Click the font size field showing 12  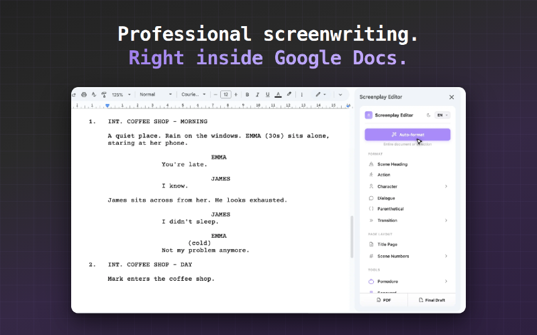coord(226,94)
